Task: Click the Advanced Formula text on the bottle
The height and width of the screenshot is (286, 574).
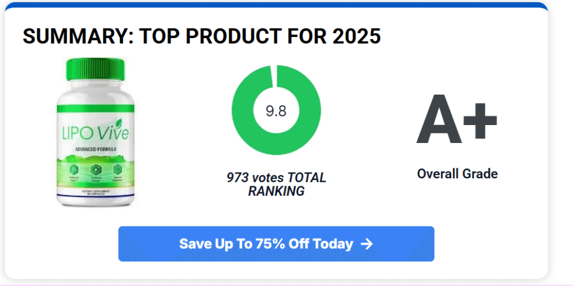Action: click(x=95, y=150)
